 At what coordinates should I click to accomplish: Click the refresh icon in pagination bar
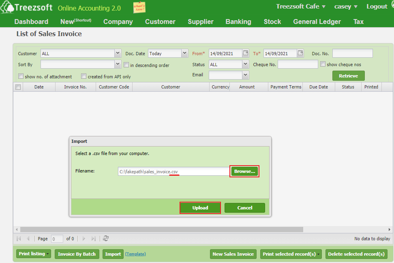coord(106,239)
